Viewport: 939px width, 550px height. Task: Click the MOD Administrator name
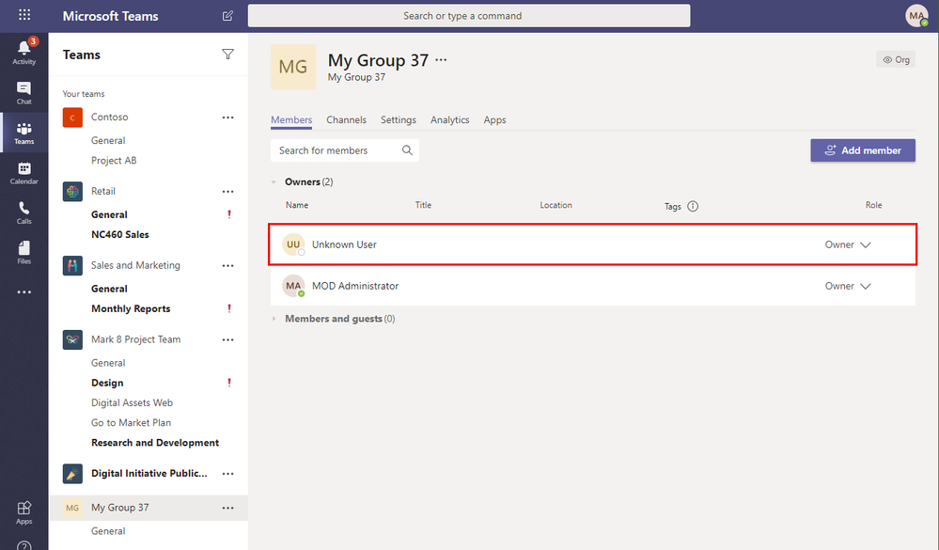(355, 286)
